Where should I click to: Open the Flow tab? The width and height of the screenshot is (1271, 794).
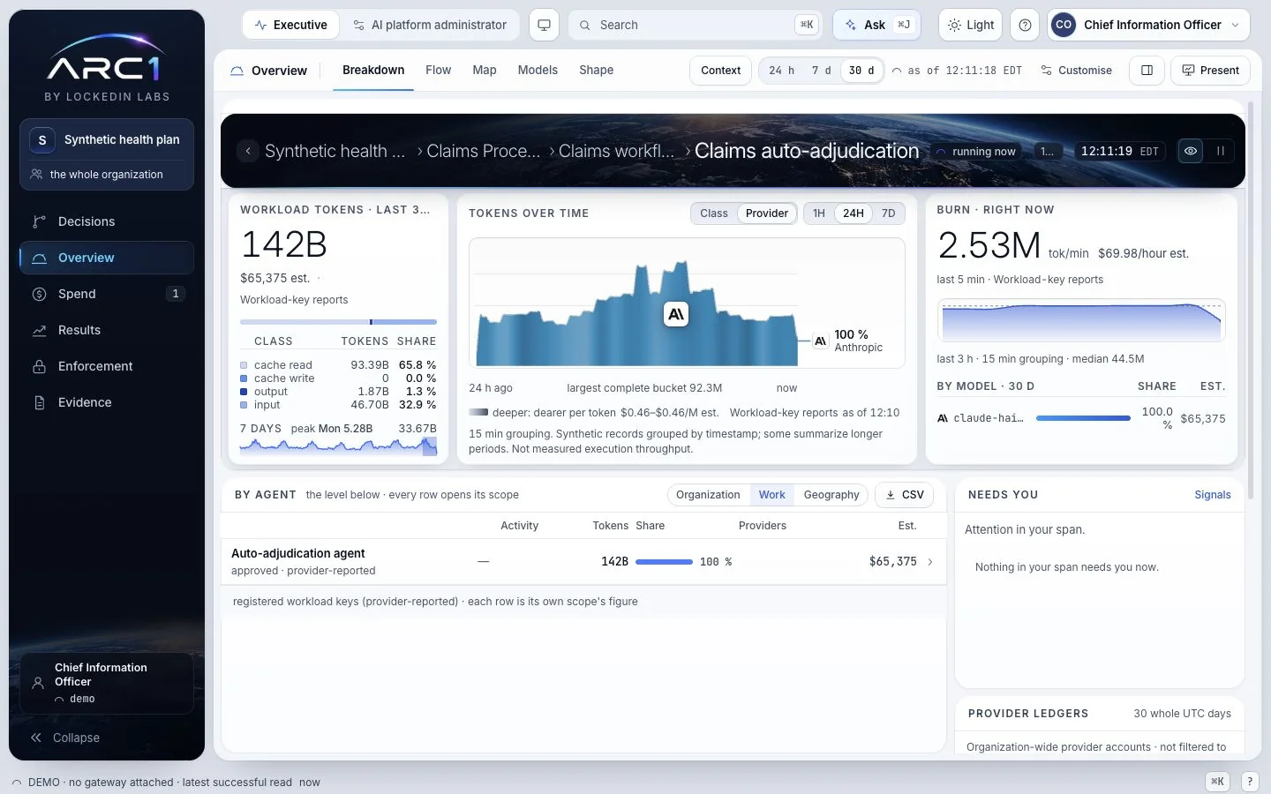438,71
